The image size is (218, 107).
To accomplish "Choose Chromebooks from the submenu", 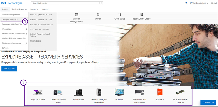I will (x=35, y=41).
